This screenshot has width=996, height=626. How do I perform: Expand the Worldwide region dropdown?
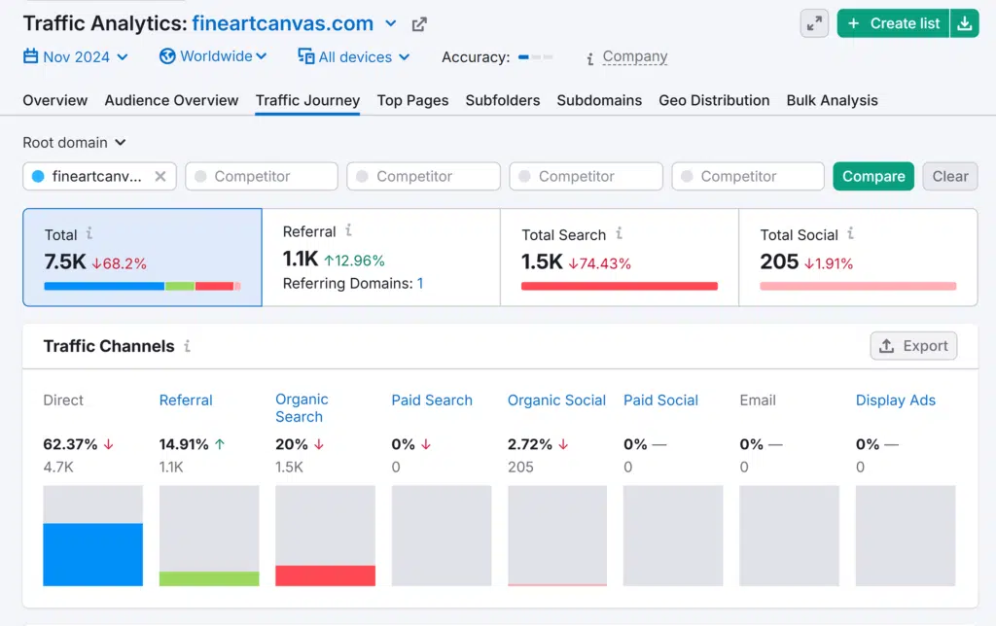click(213, 56)
